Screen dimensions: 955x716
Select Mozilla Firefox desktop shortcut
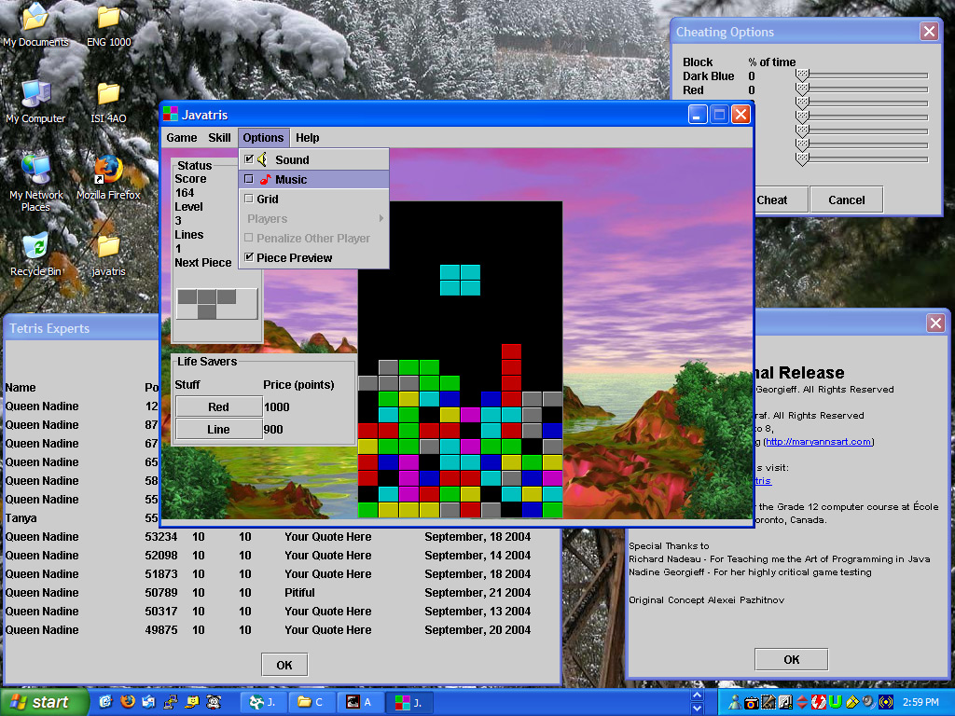pos(108,178)
